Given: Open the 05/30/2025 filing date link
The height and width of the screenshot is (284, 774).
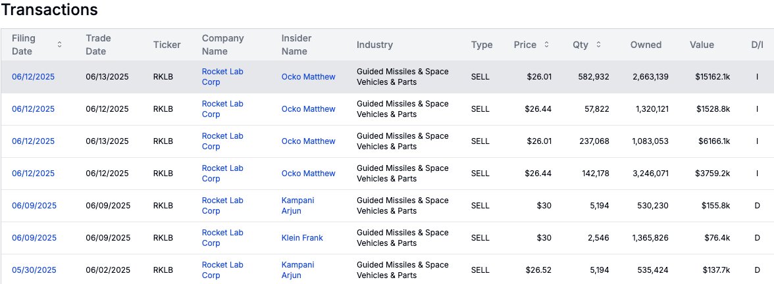Looking at the screenshot, I should (34, 270).
